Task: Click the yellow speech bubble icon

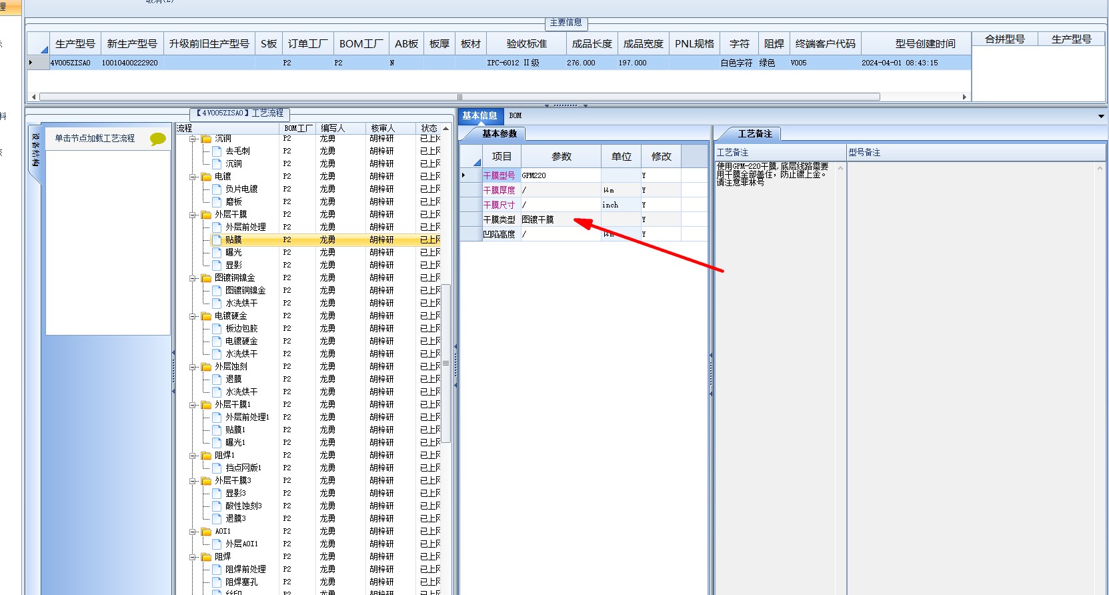Action: (x=158, y=139)
